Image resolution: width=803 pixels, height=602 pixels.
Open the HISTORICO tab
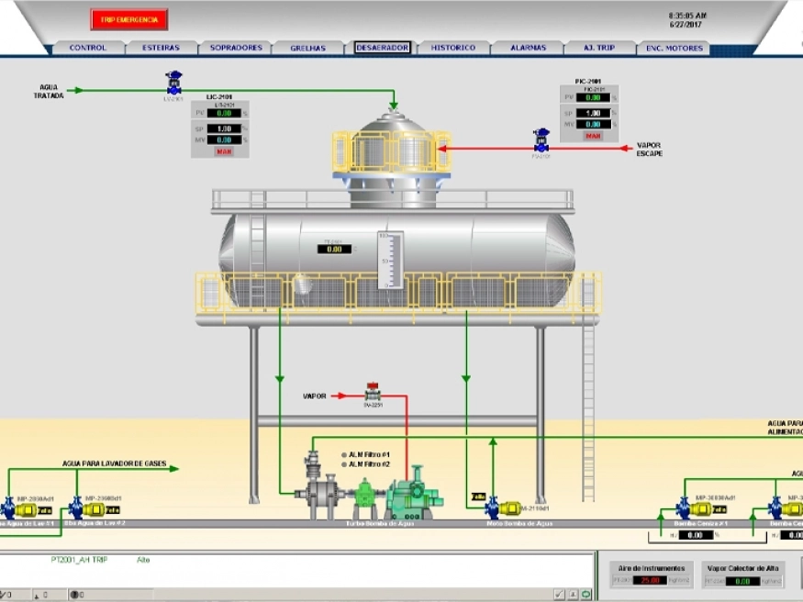tap(453, 48)
